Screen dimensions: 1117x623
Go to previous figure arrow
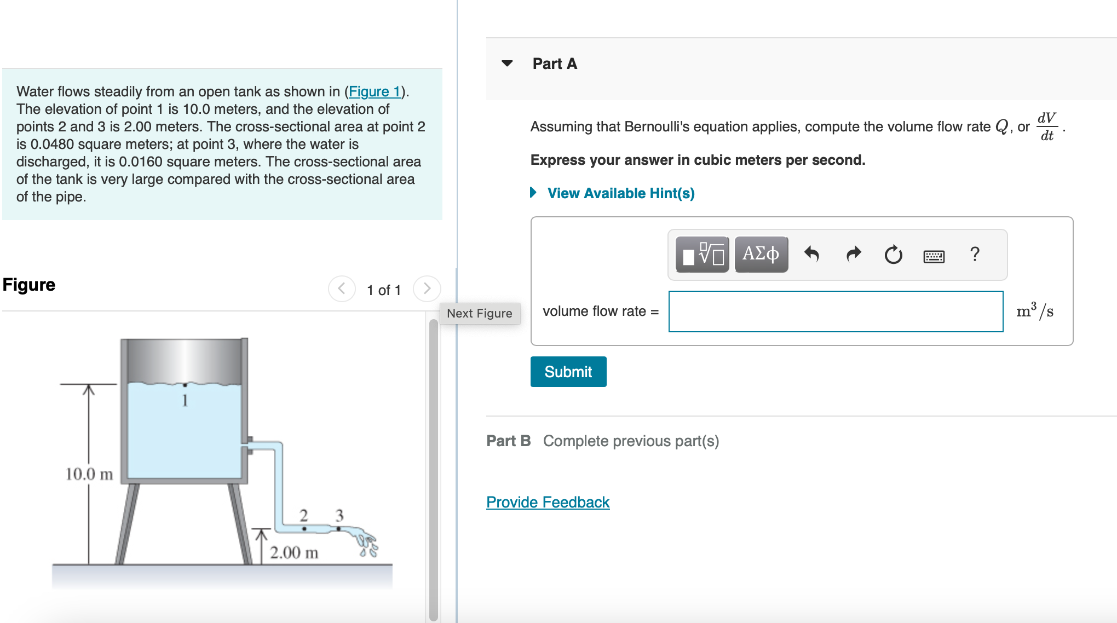tap(342, 289)
